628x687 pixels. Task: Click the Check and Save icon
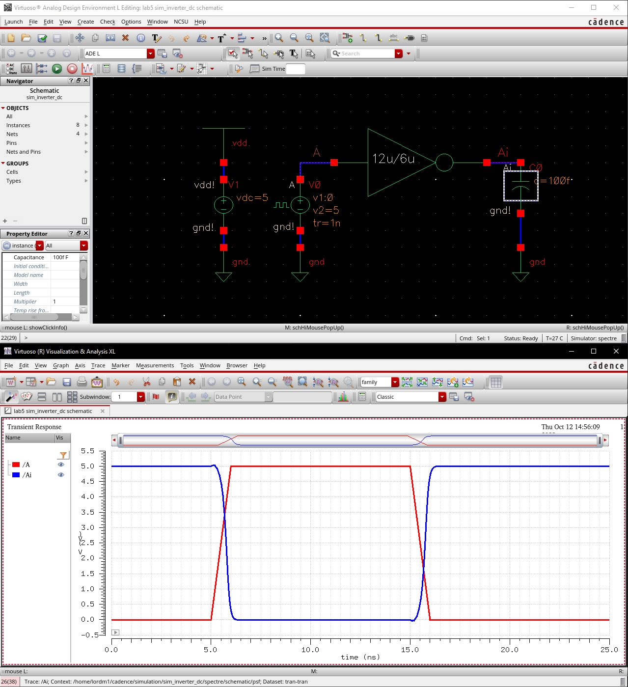coord(42,38)
